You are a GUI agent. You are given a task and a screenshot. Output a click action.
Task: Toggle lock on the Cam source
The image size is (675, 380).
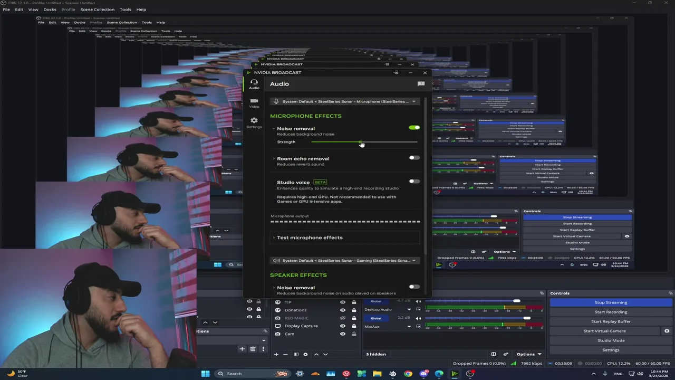click(354, 334)
